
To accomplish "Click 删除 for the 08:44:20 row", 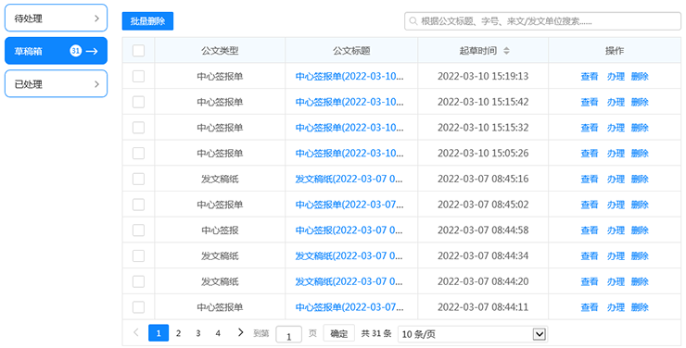I will point(640,281).
